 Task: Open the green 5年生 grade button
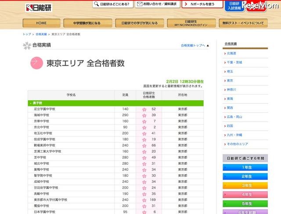[x=245, y=203]
